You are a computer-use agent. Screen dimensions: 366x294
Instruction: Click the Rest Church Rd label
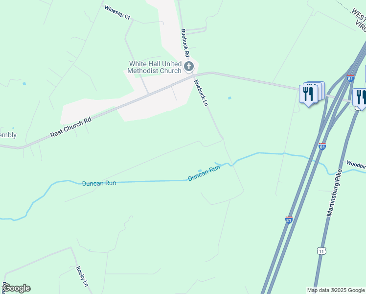coord(71,127)
